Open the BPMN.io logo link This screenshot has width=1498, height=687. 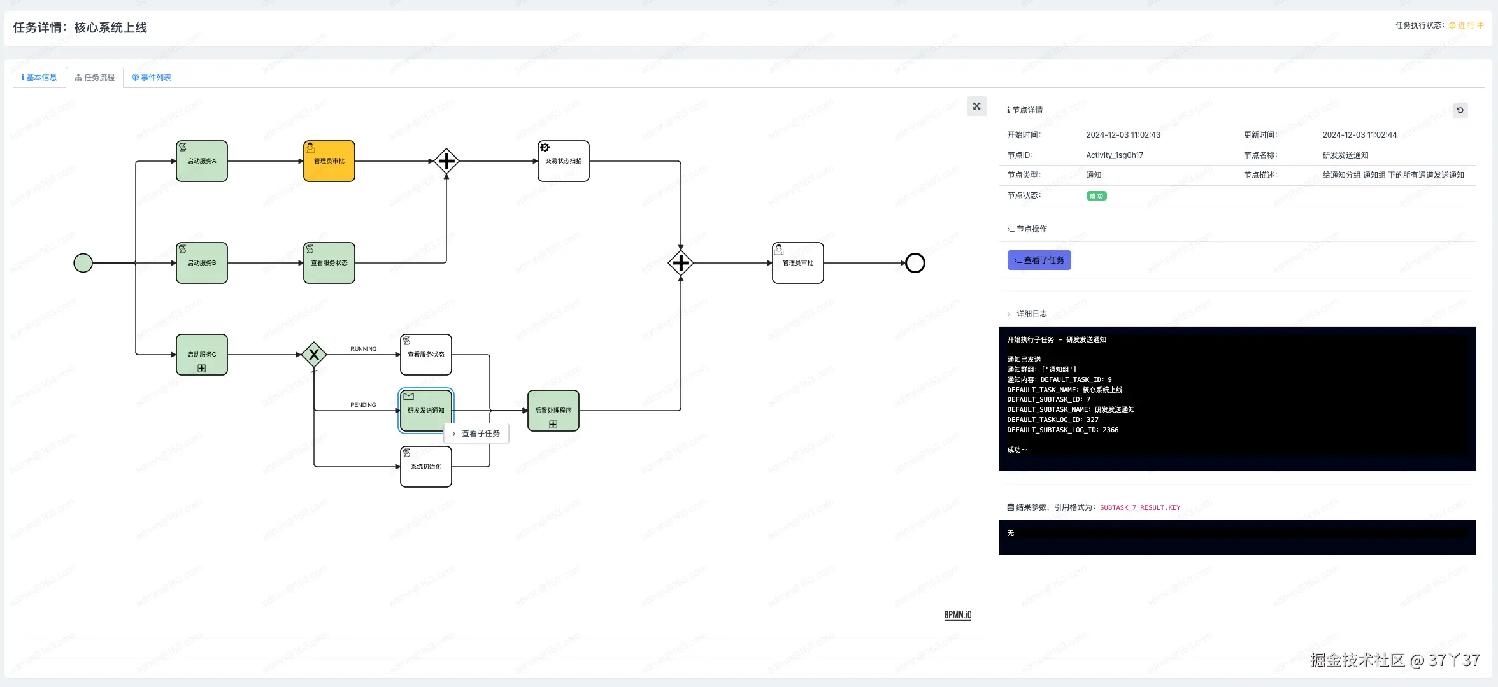tap(957, 615)
